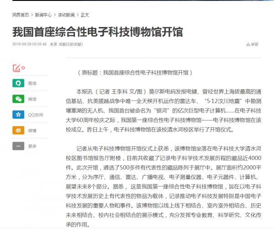Screen dimensions: 274x230
Task: Click the 易信 share label
Action: [32, 83]
